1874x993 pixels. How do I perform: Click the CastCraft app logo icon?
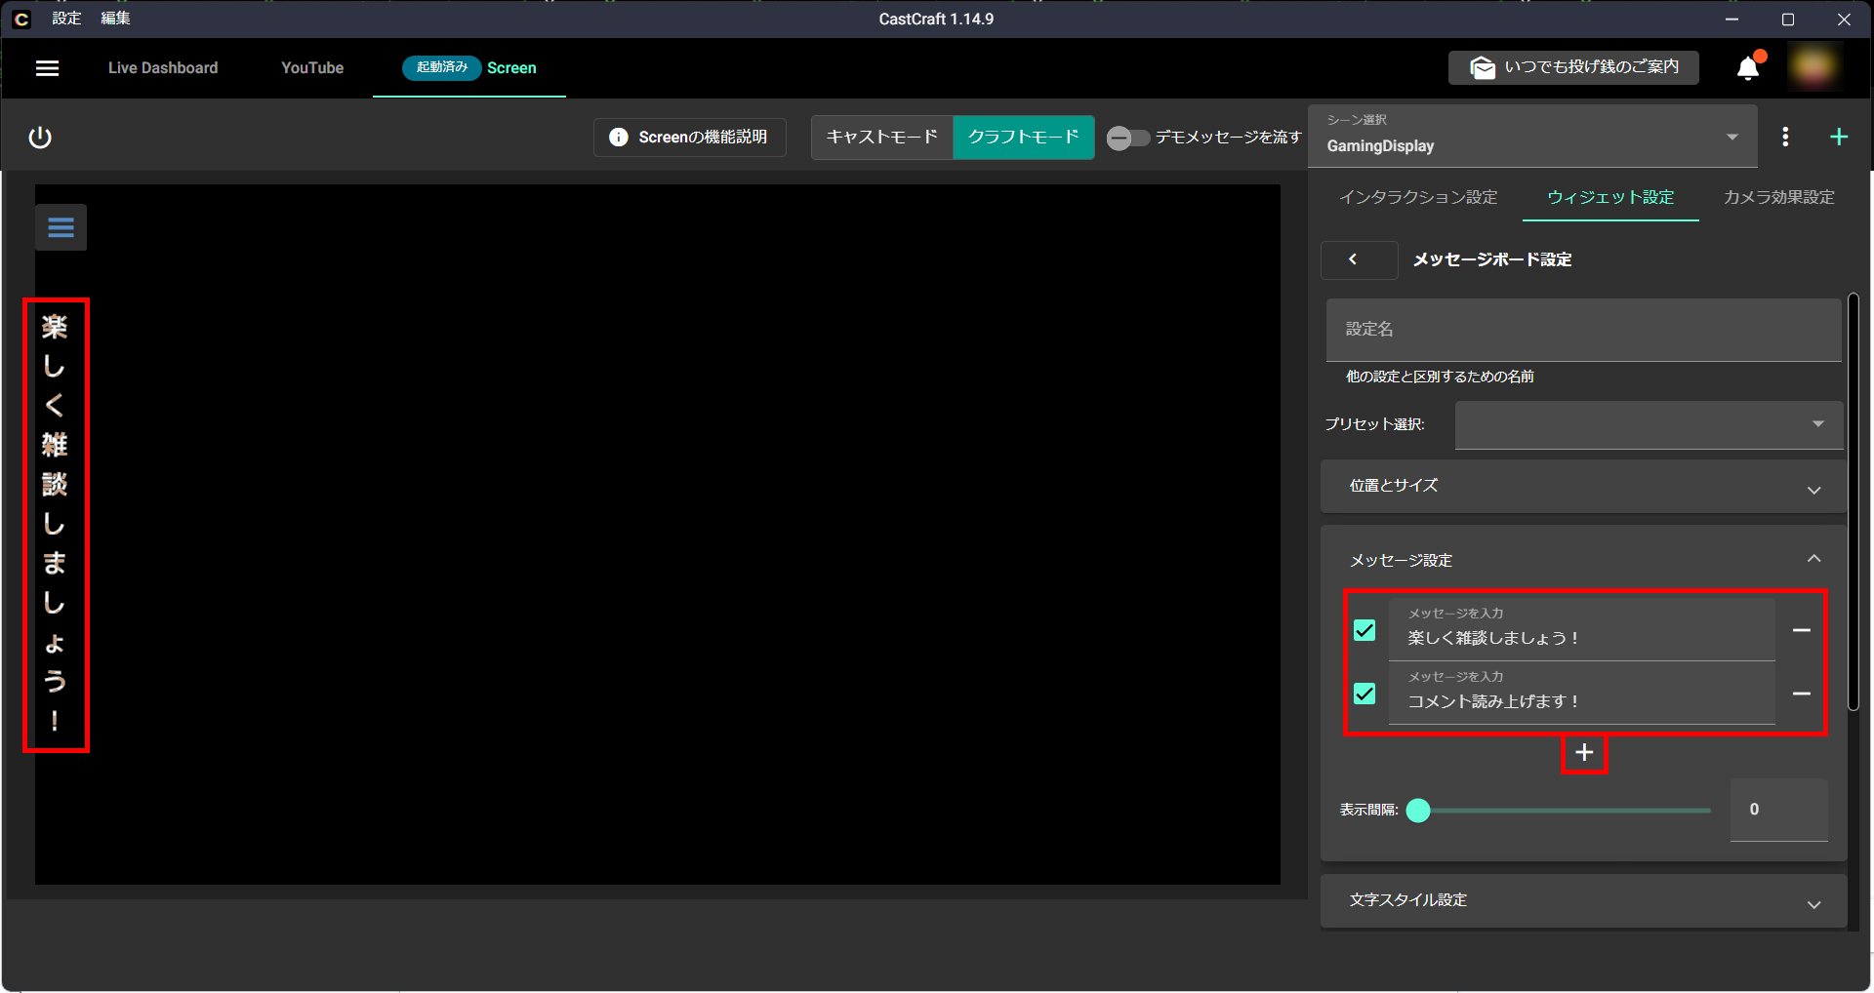21,19
